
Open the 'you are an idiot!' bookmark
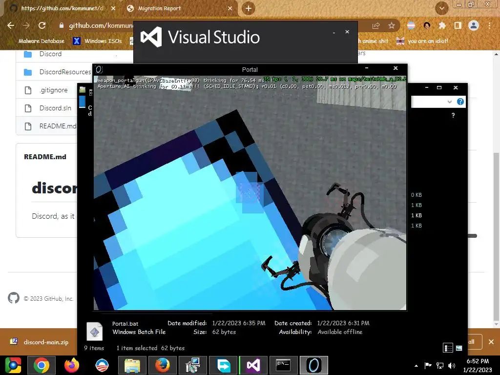click(x=422, y=41)
